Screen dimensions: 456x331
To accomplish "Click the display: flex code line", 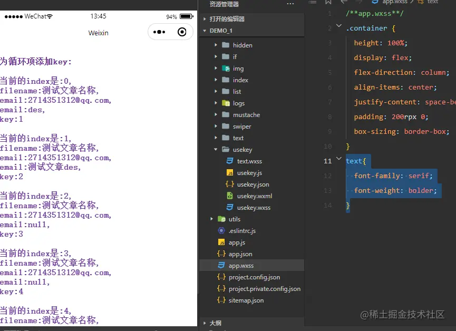I will 382,57.
